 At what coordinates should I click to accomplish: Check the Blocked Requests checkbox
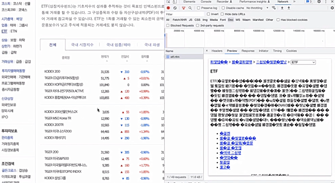tap(168, 26)
